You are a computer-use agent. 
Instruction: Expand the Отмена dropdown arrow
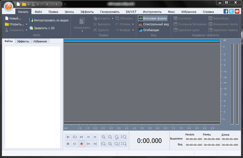[133, 24]
